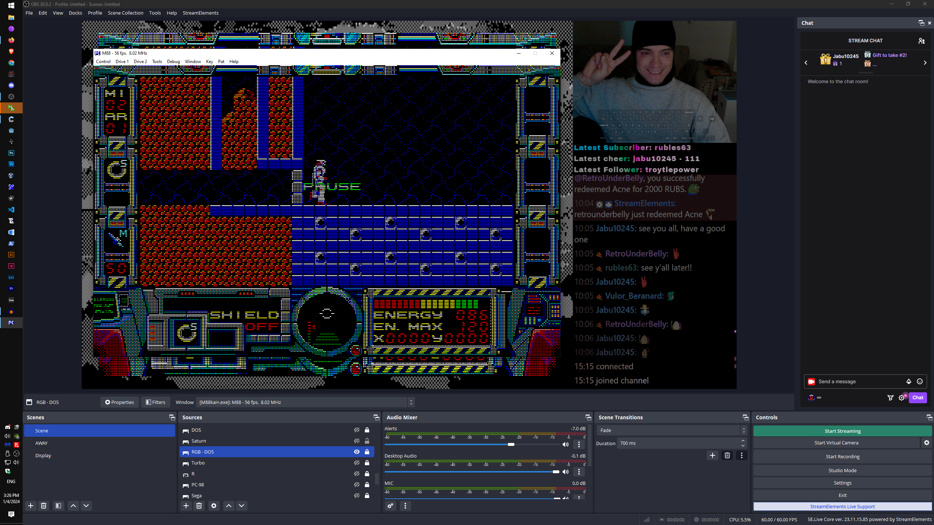Show the Saturn source with eye icon
Screen dimensions: 934x525
coord(357,441)
